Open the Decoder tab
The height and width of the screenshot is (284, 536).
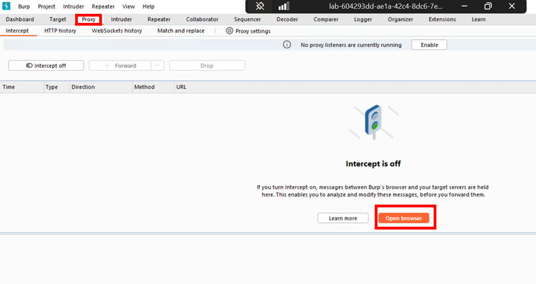[x=287, y=19]
